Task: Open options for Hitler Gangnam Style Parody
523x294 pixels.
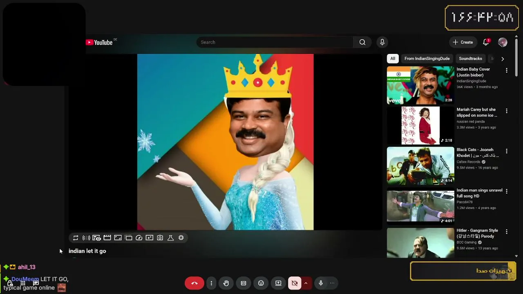Action: coord(507,232)
